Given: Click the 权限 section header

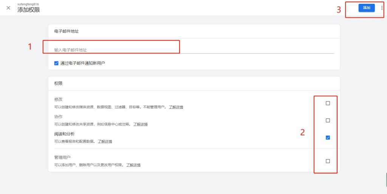Looking at the screenshot, I should pyautogui.click(x=58, y=83).
